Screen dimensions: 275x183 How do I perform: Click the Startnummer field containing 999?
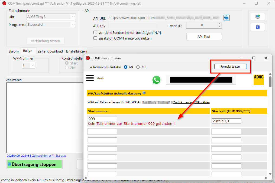102,119
